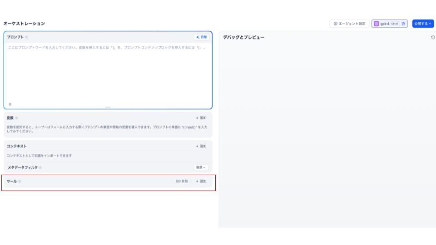Click the auto-generate prompt (自動) button
436x245 pixels.
tap(201, 37)
